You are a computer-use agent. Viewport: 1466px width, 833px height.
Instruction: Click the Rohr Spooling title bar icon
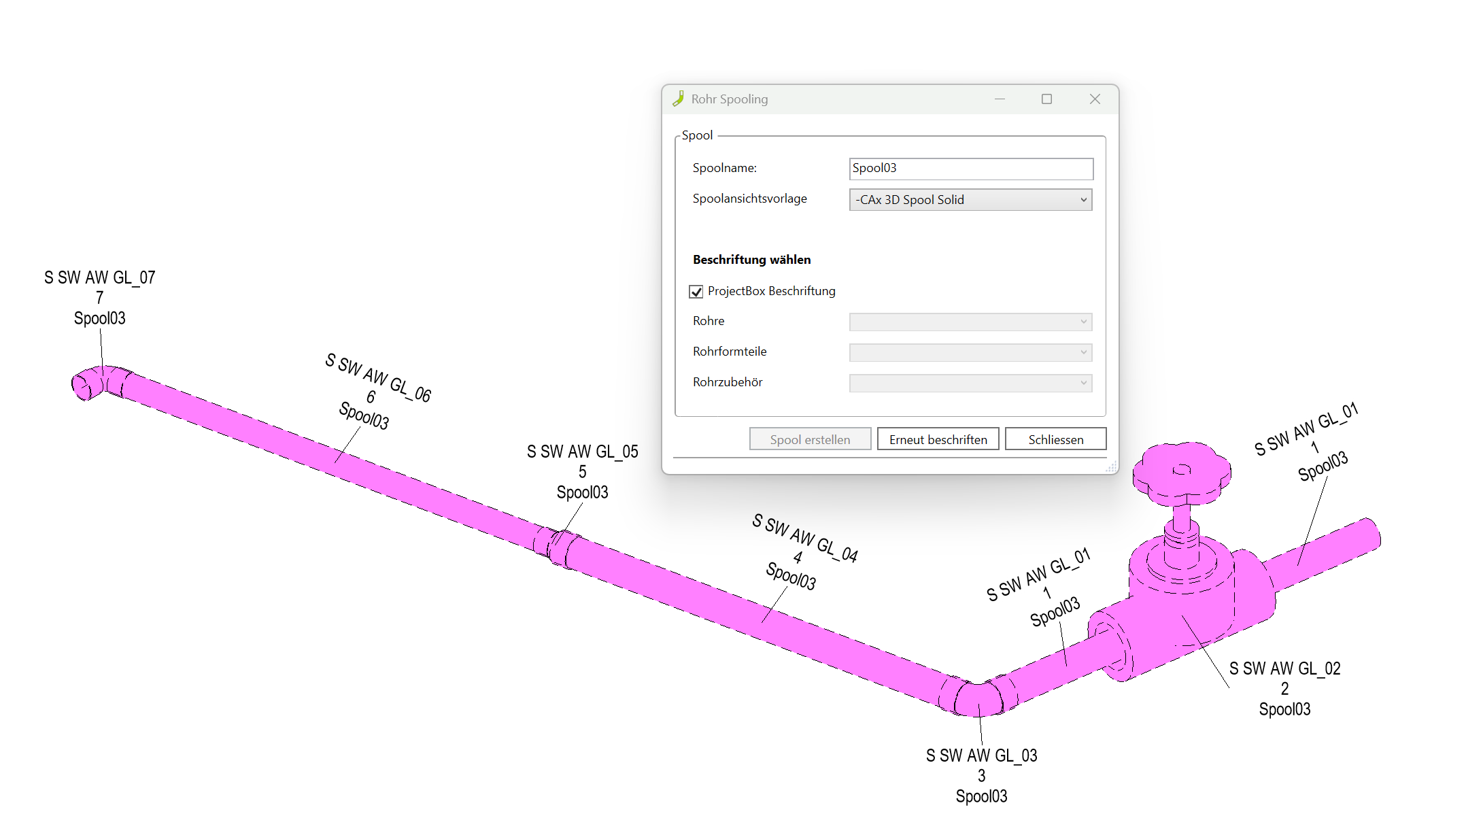[678, 99]
